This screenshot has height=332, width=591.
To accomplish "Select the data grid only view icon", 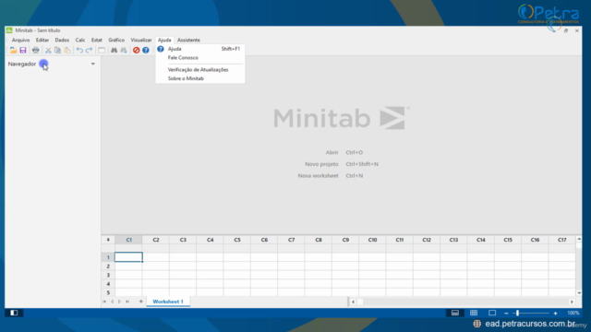I will click(x=474, y=313).
